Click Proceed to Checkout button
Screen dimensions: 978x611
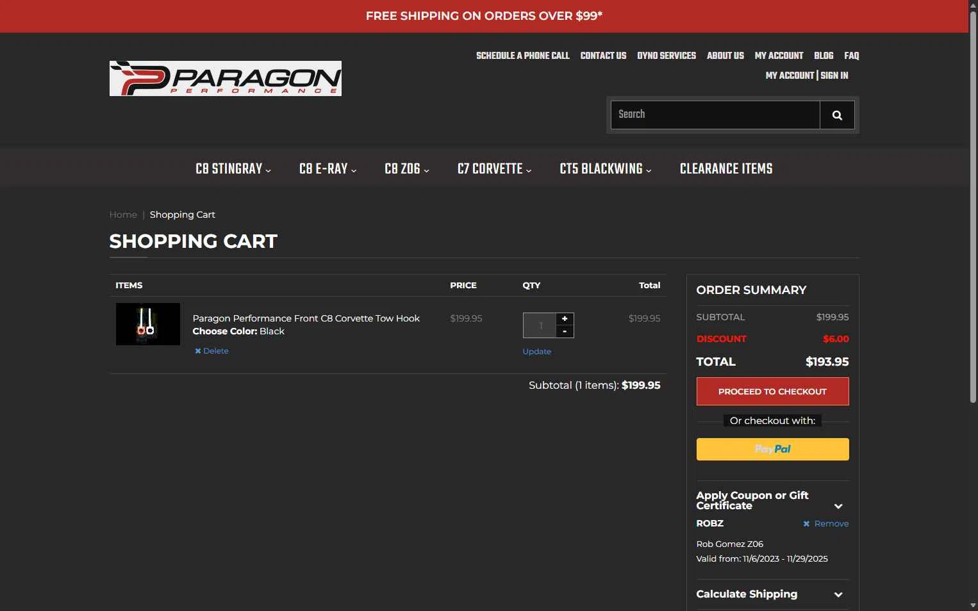[x=772, y=391]
